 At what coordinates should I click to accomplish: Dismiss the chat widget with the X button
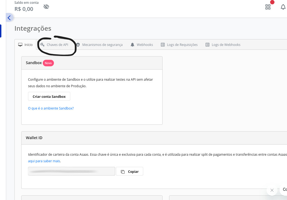[x=272, y=190]
